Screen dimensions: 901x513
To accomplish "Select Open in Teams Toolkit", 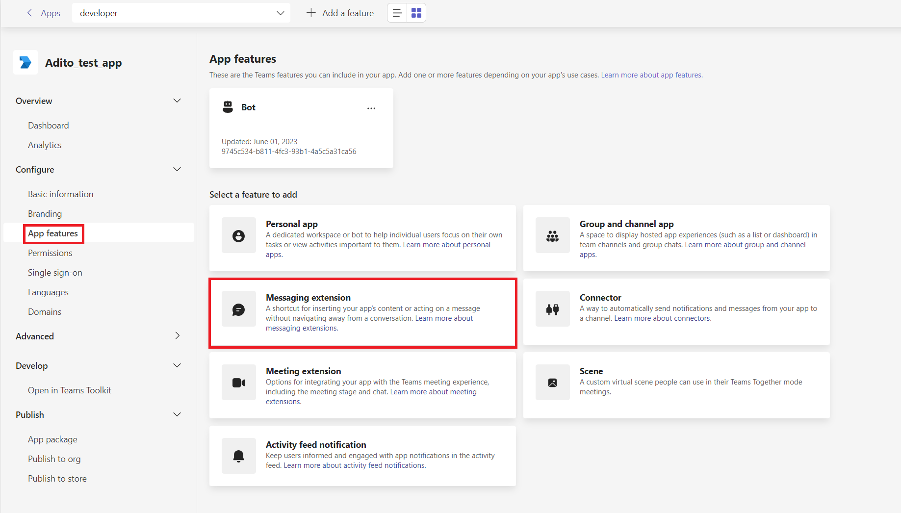I will (70, 390).
